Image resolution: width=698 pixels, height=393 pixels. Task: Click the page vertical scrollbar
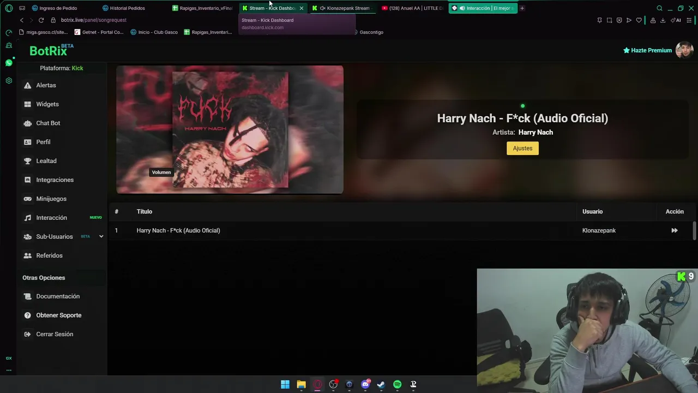coord(694,230)
